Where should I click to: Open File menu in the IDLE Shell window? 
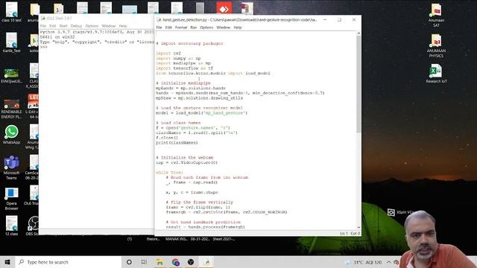[43, 26]
